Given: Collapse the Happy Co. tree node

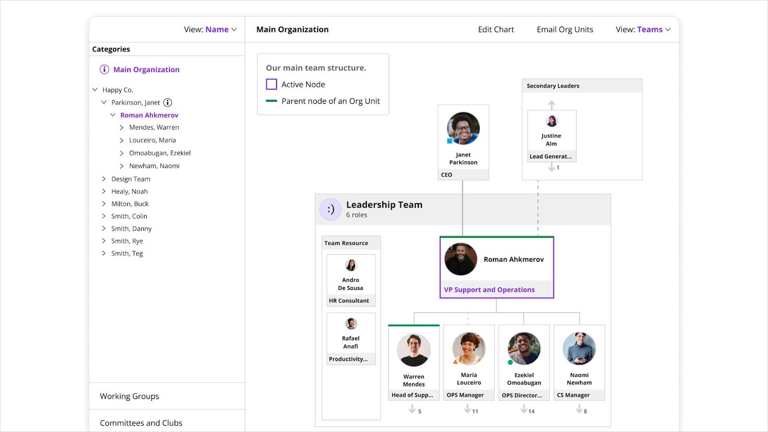Looking at the screenshot, I should click(x=95, y=90).
